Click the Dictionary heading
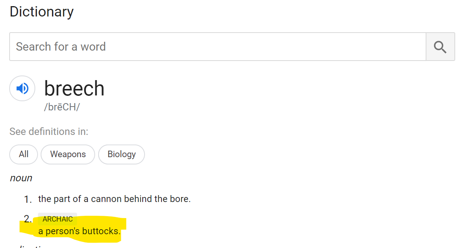 pos(41,12)
